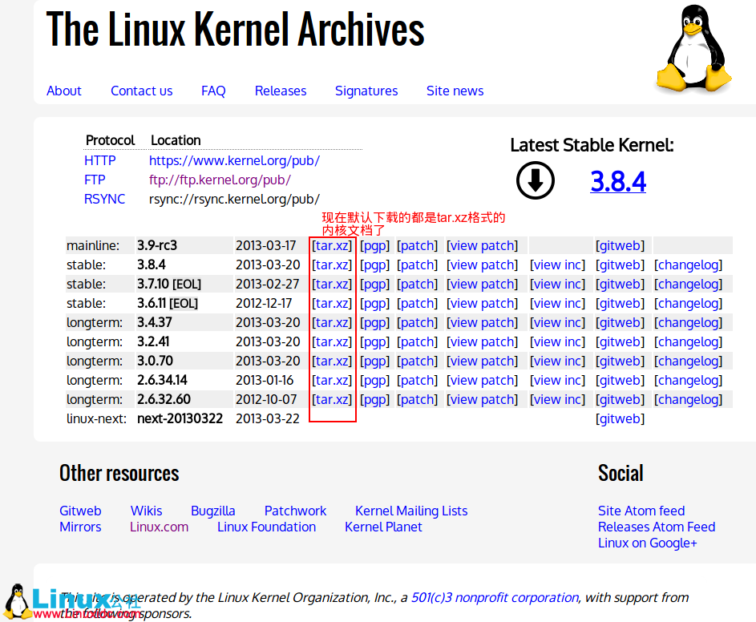Open the HTTP protocol link

100,160
